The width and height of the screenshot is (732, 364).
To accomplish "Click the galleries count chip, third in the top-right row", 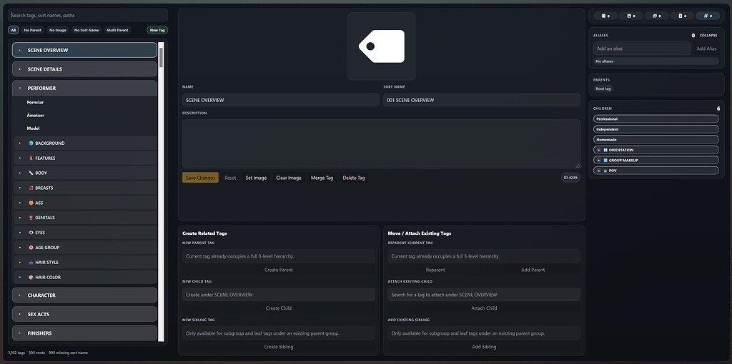I will click(657, 16).
